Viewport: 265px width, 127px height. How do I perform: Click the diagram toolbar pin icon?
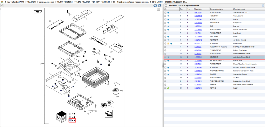tap(2, 5)
